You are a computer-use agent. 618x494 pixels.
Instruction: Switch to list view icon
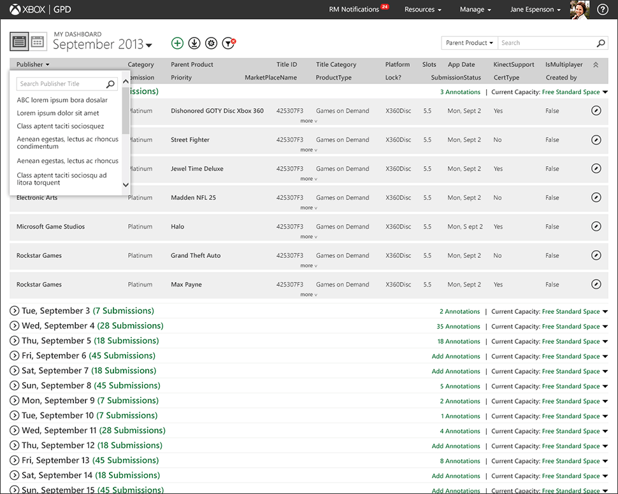(19, 41)
